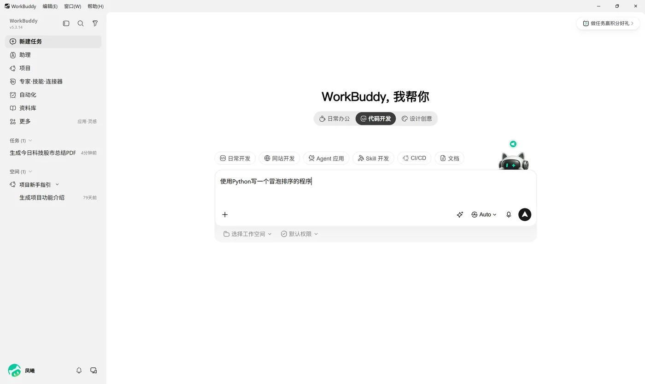645x384 pixels.
Task: Click the device screen icon at sidebar bottom
Action: coord(94,370)
